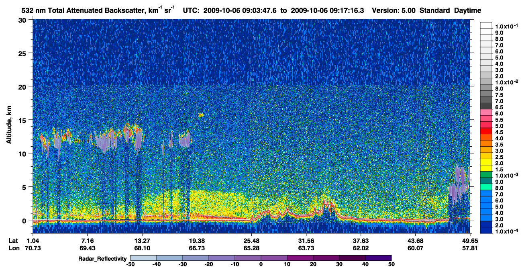
Task: Click the 532 nm Total Attenuated Backscatter title
Action: [x=98, y=10]
